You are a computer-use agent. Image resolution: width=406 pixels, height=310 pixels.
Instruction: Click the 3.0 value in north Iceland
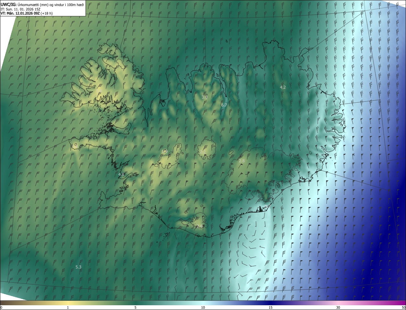click(205, 97)
